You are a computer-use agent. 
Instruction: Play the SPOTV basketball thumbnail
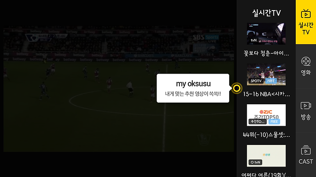[266, 74]
